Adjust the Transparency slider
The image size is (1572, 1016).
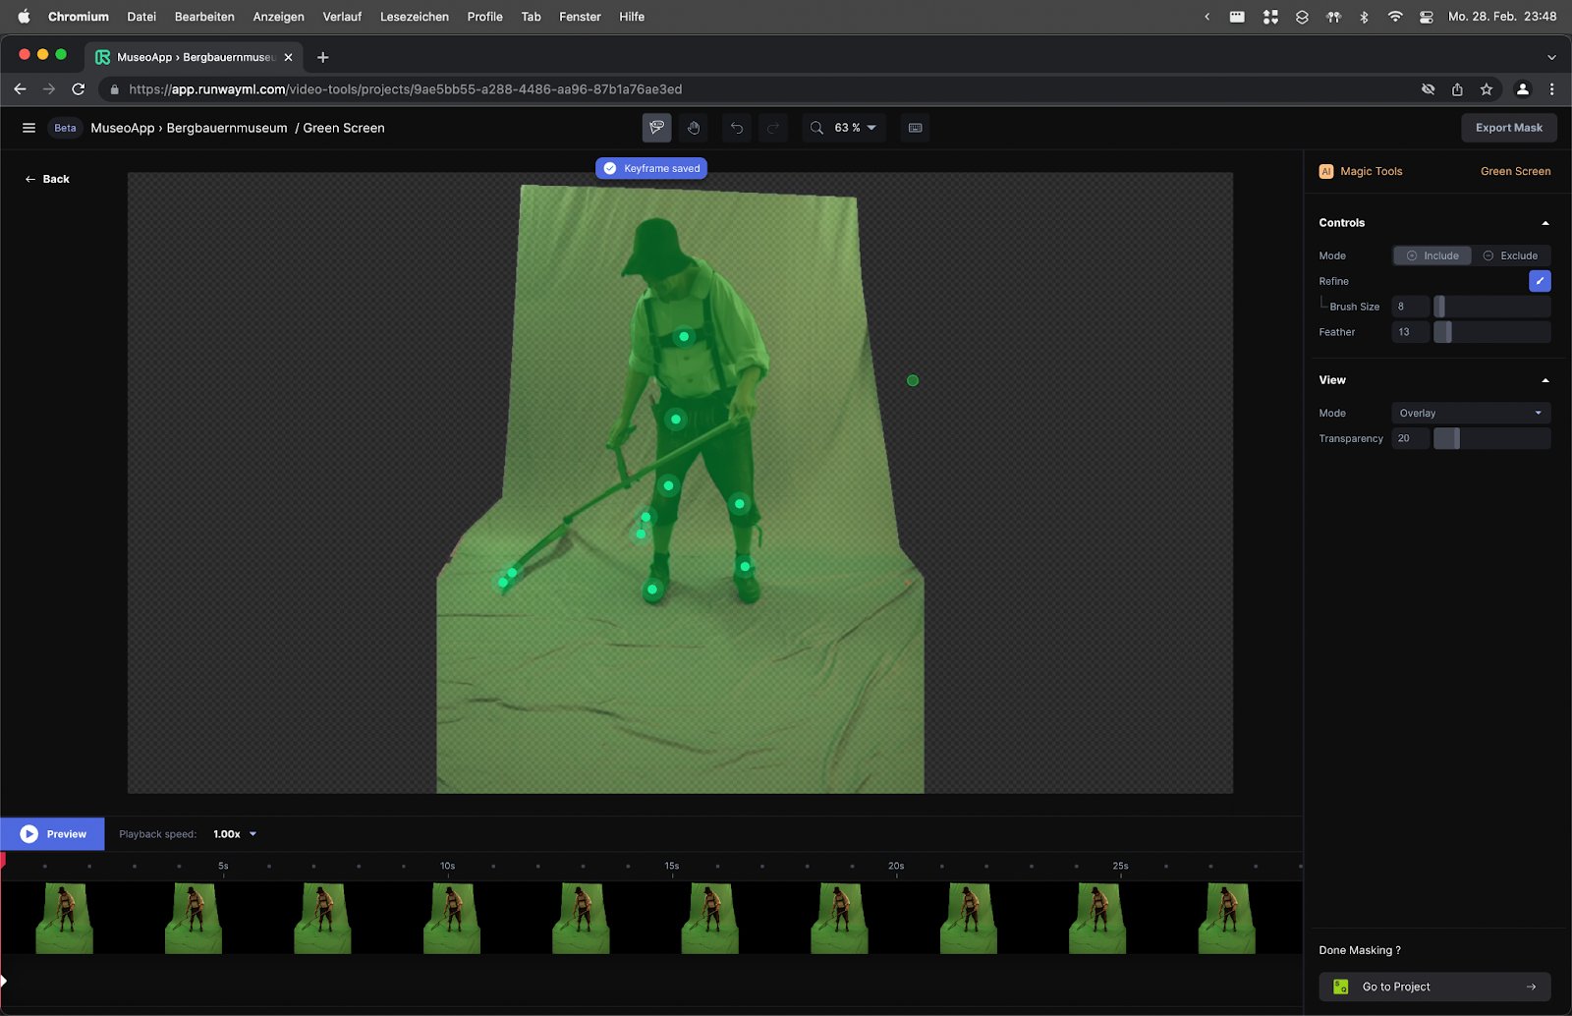point(1492,438)
